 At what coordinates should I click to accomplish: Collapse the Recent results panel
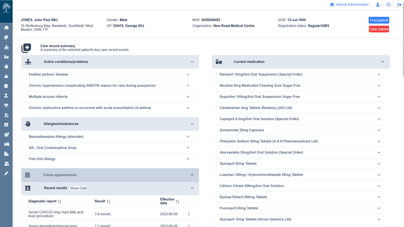pos(192,188)
